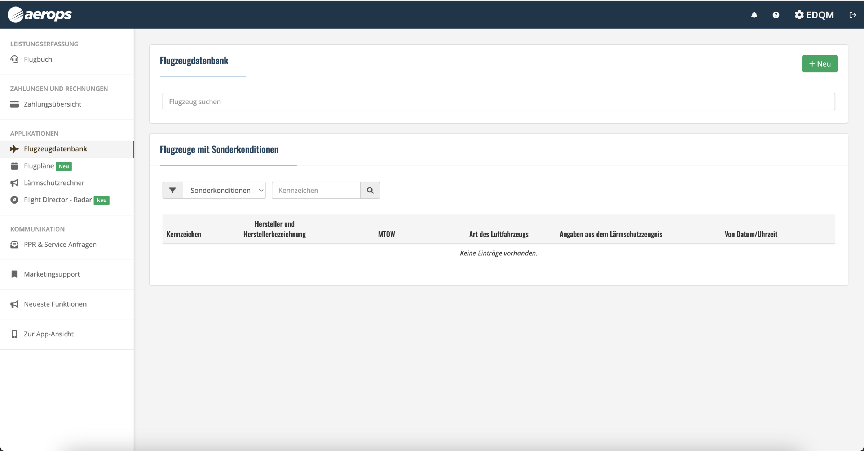Open the help question mark icon

(x=776, y=15)
